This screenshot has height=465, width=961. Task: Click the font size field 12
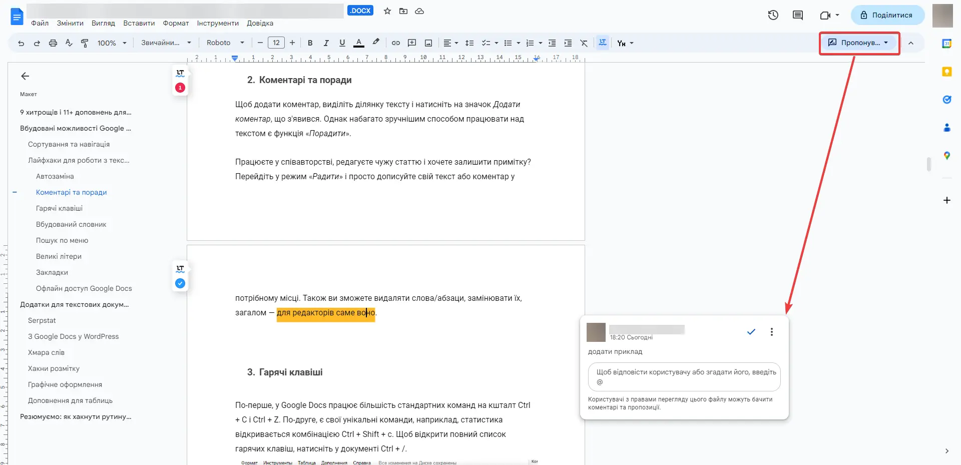(276, 43)
